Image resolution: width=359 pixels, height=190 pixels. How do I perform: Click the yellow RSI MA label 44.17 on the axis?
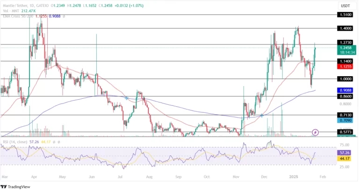click(344, 159)
